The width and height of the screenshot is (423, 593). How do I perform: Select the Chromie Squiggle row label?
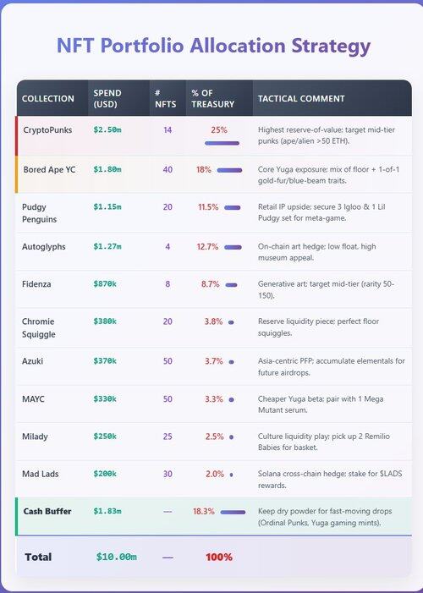pos(38,328)
